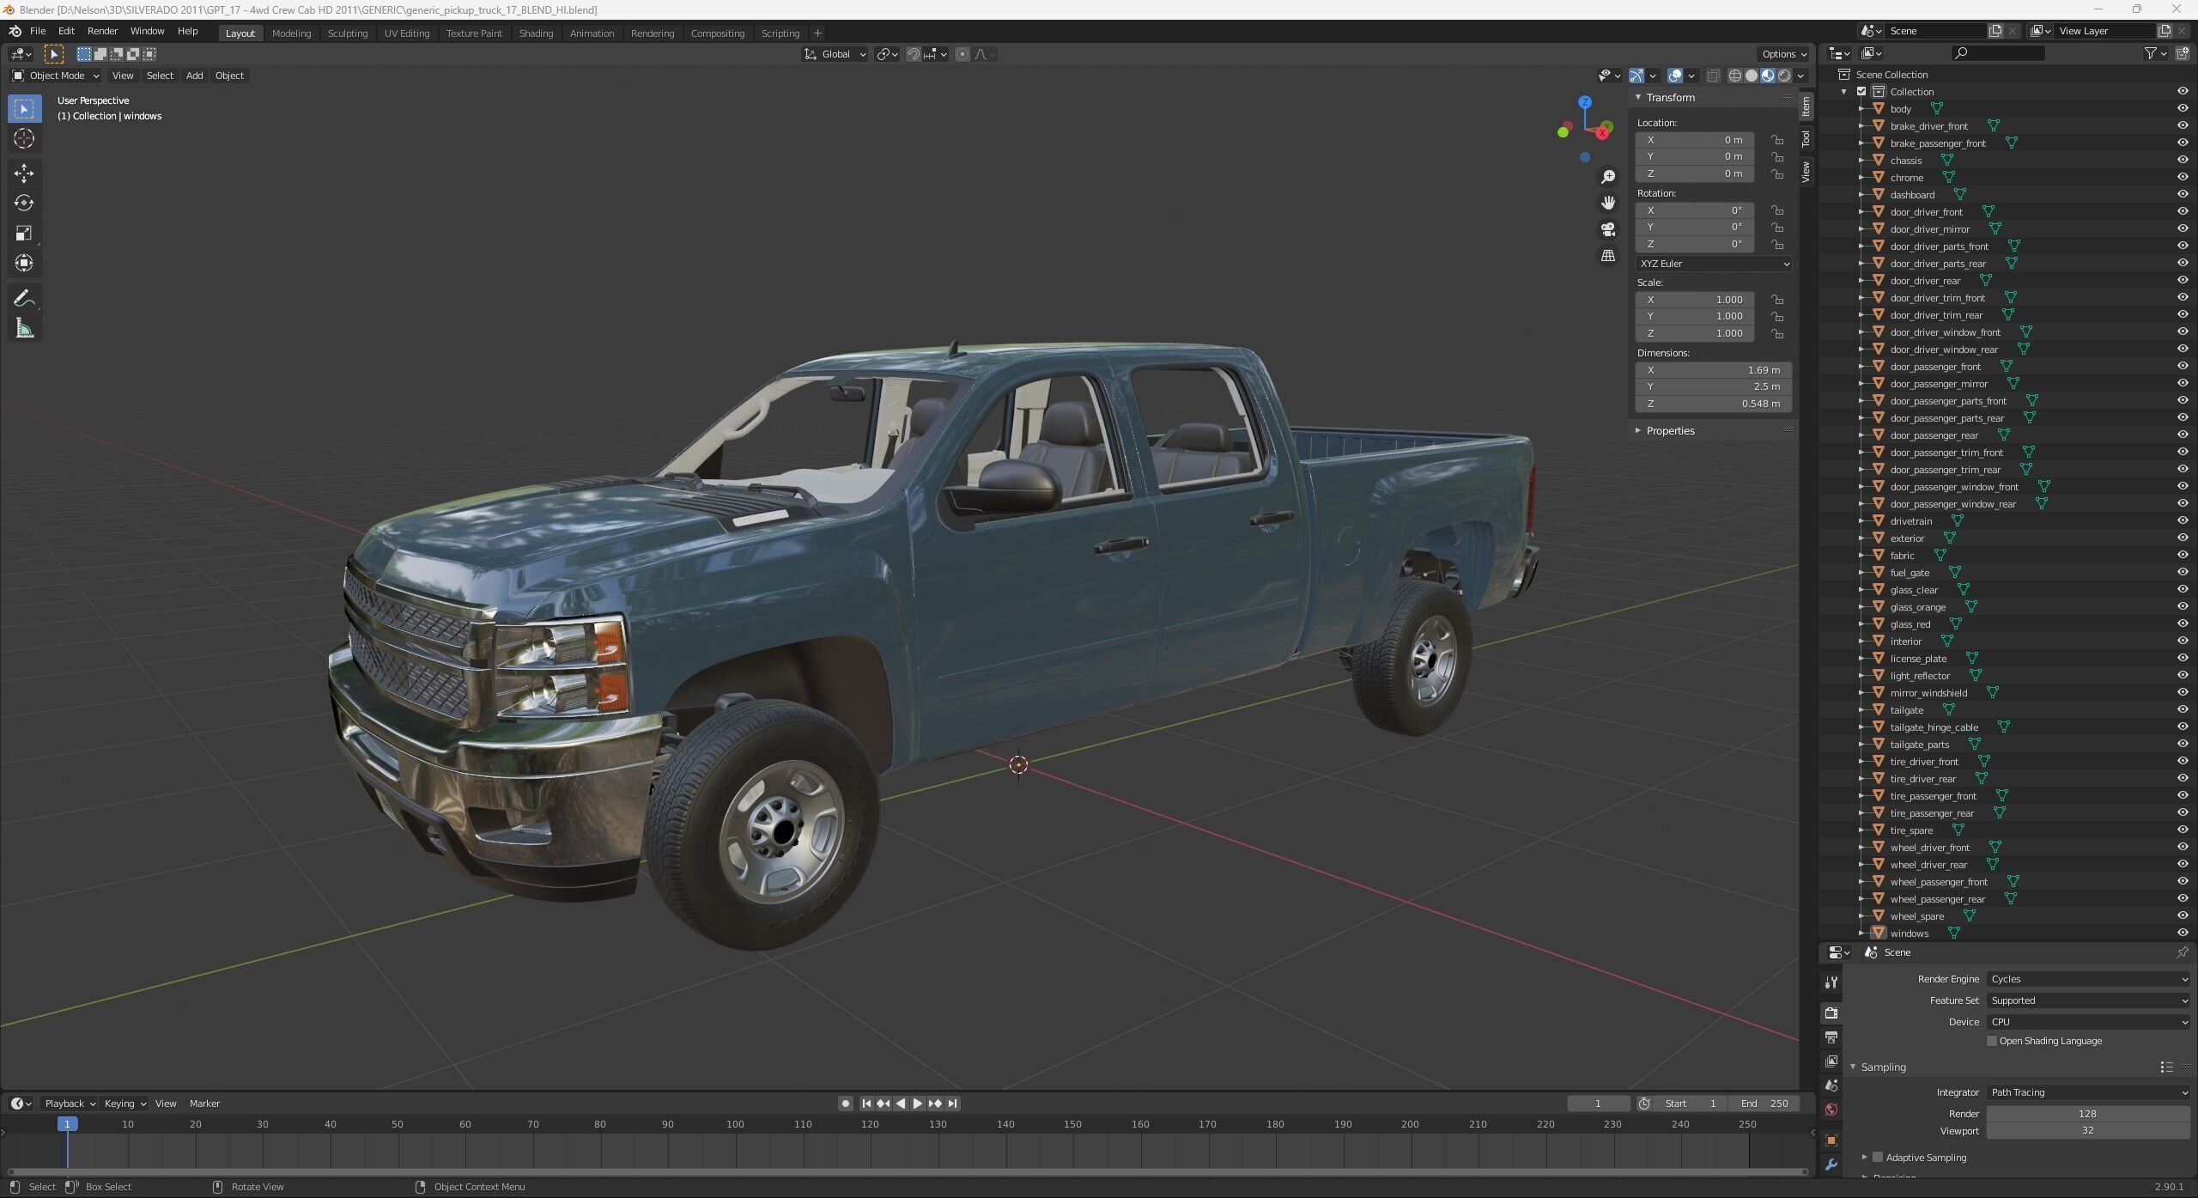Screen dimensions: 2198x1198
Task: Open the Render Engine Cycles dropdown
Action: [2088, 979]
